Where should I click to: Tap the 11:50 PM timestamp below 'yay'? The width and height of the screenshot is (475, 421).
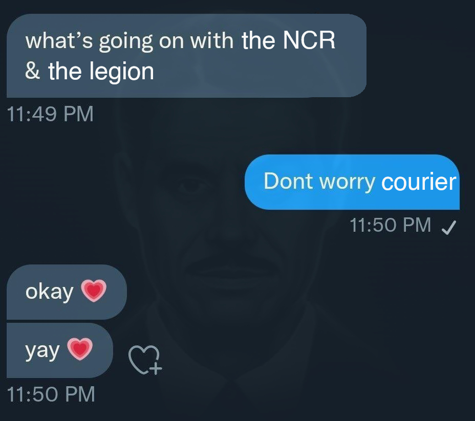click(x=51, y=394)
